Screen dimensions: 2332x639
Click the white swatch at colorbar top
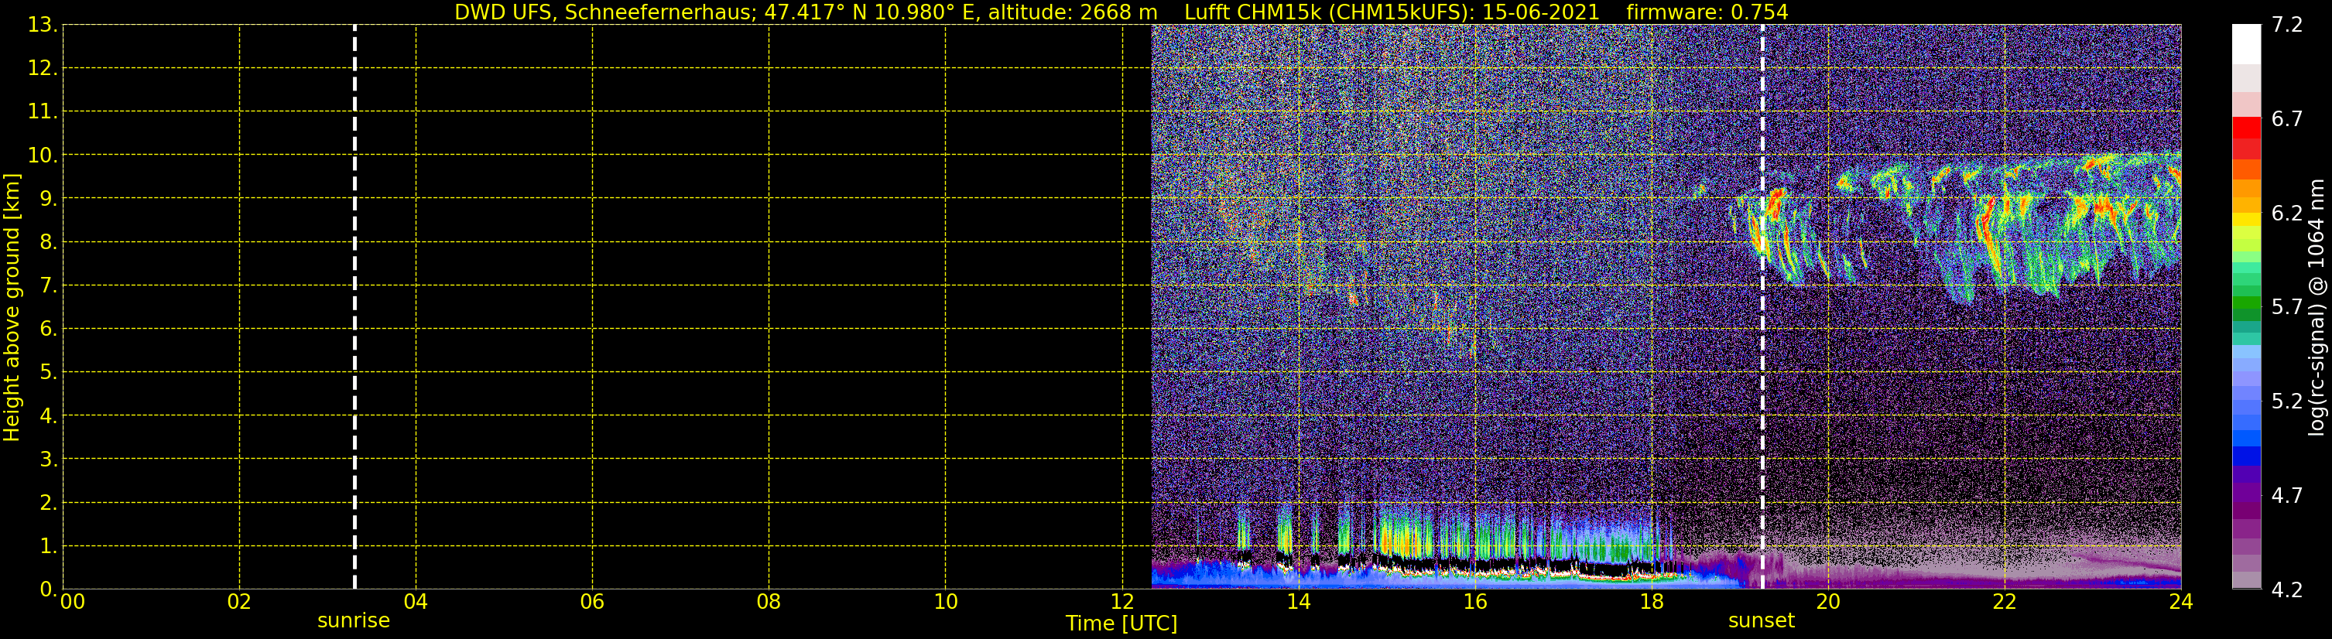2247,43
